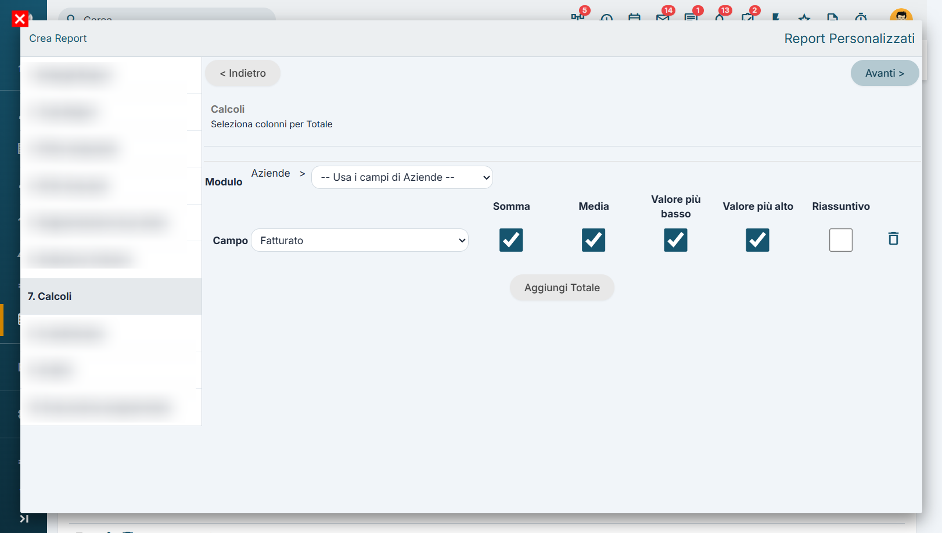Image resolution: width=942 pixels, height=533 pixels.
Task: Select the '7. Calcoli' step
Action: pos(111,296)
